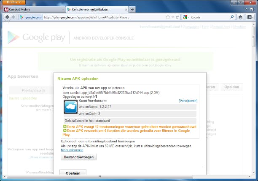
Task: Click the Nieuwe APK uploaden heading
Action: pos(78,79)
